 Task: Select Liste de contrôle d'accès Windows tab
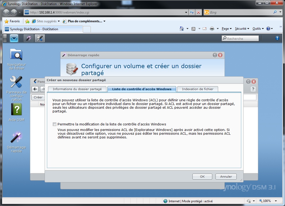[x=142, y=89]
